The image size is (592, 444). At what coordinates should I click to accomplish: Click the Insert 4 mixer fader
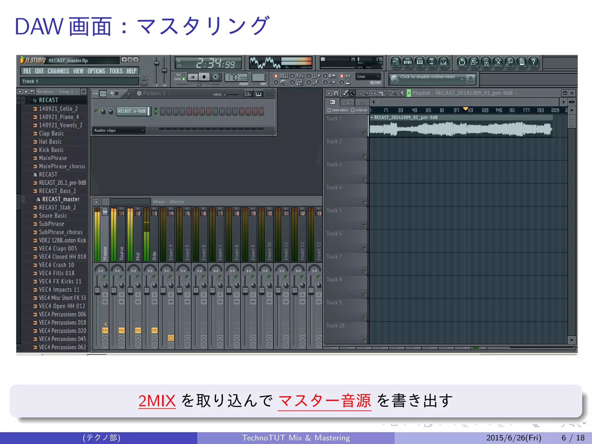163,290
